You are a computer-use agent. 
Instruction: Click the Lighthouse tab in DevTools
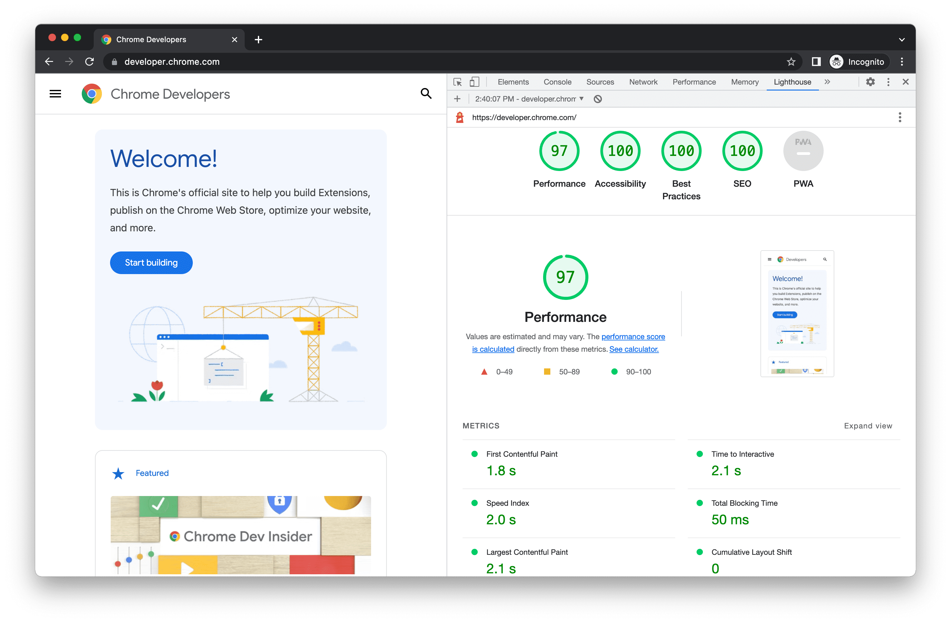coord(793,82)
